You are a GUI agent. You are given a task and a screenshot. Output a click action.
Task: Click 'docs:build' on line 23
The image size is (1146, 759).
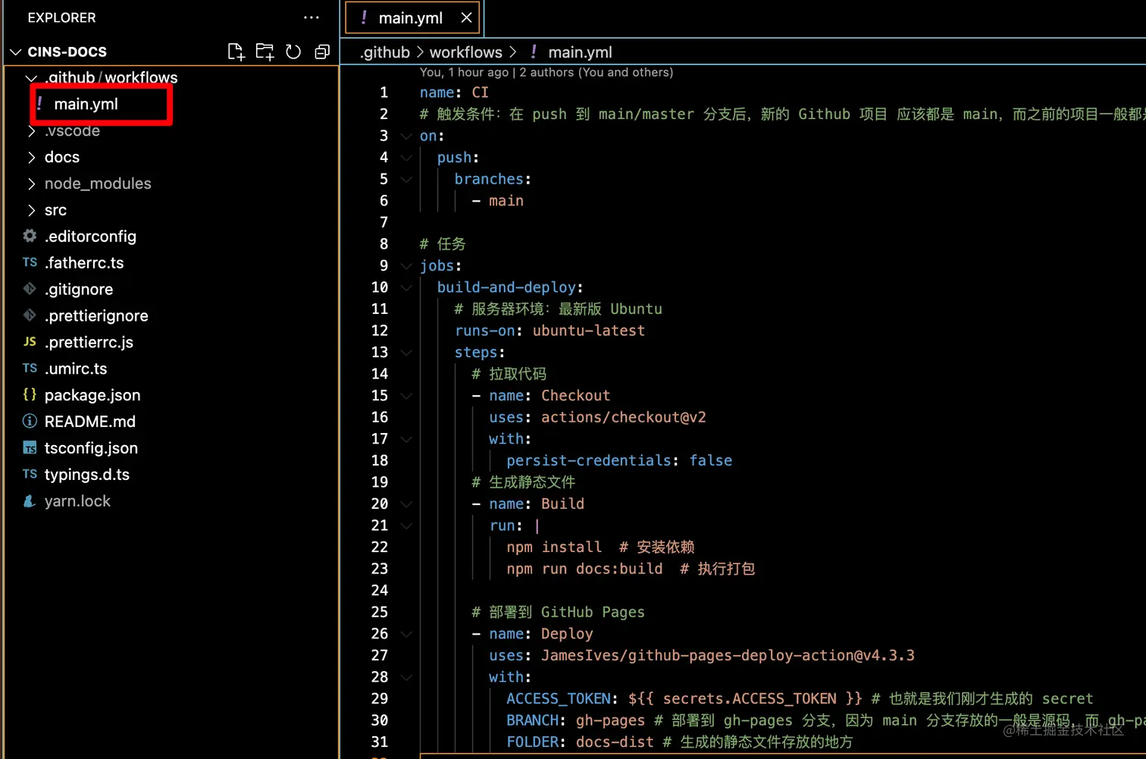(x=619, y=569)
